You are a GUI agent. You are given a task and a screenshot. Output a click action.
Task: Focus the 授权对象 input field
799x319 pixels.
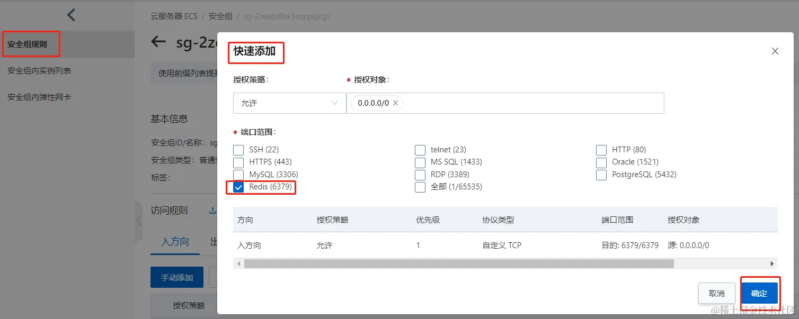(x=530, y=103)
